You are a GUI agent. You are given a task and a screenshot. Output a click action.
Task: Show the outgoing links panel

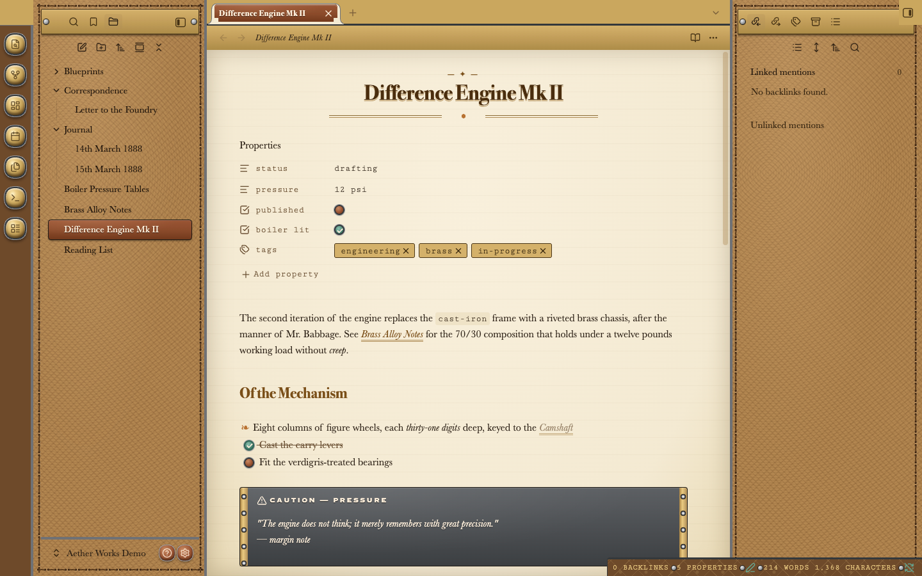point(776,22)
